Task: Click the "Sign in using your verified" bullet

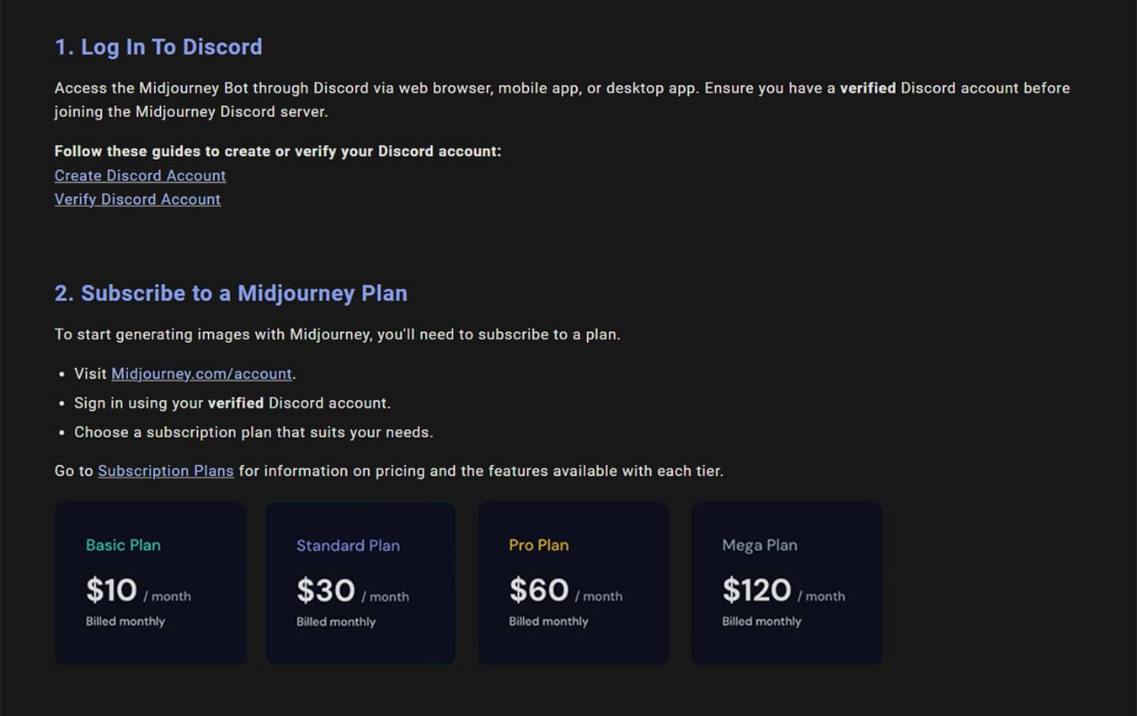Action: [232, 403]
